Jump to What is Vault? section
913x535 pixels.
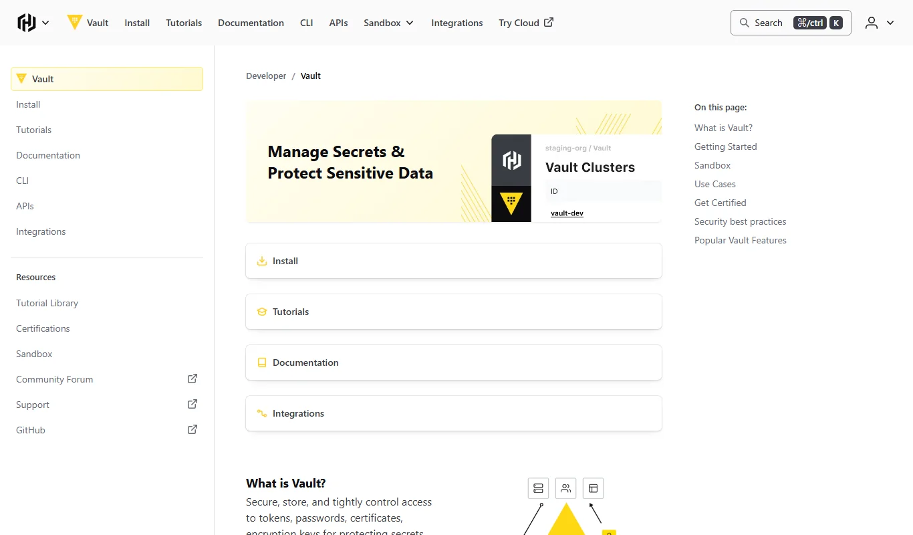click(x=723, y=128)
